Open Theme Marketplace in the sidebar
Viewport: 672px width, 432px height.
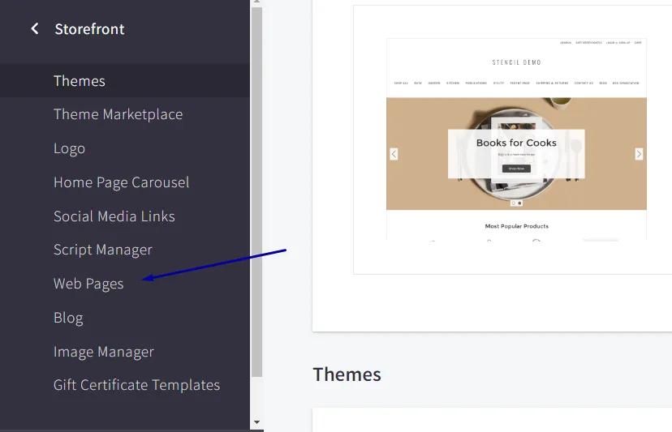[x=118, y=114]
